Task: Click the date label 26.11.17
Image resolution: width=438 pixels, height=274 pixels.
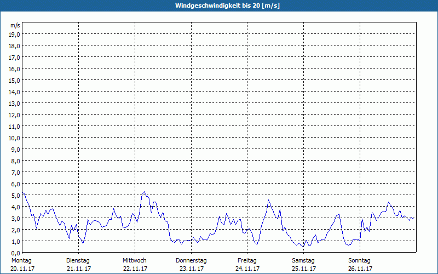Action: (x=360, y=269)
